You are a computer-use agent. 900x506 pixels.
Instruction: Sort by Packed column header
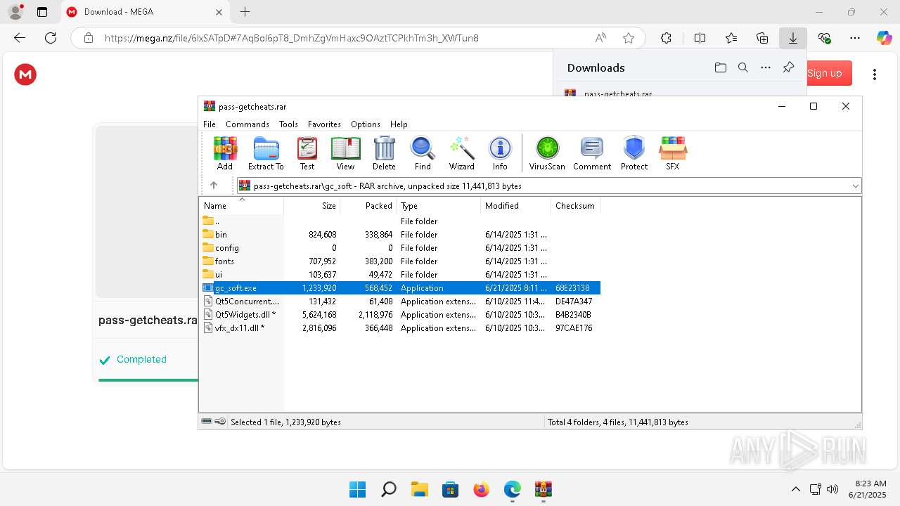pyautogui.click(x=368, y=206)
